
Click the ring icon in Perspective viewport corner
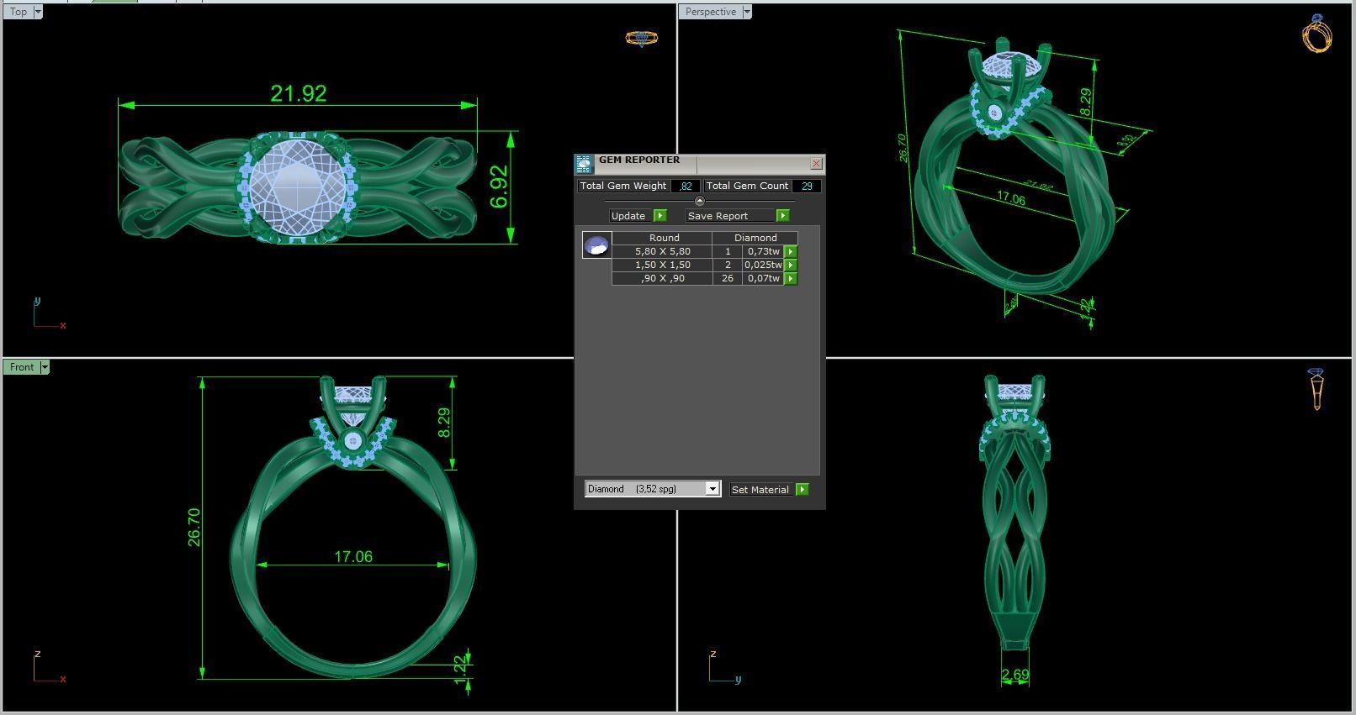click(1317, 34)
